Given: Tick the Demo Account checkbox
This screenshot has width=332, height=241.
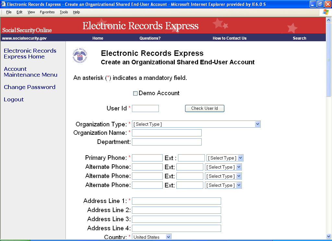Looking at the screenshot, I should pyautogui.click(x=135, y=93).
